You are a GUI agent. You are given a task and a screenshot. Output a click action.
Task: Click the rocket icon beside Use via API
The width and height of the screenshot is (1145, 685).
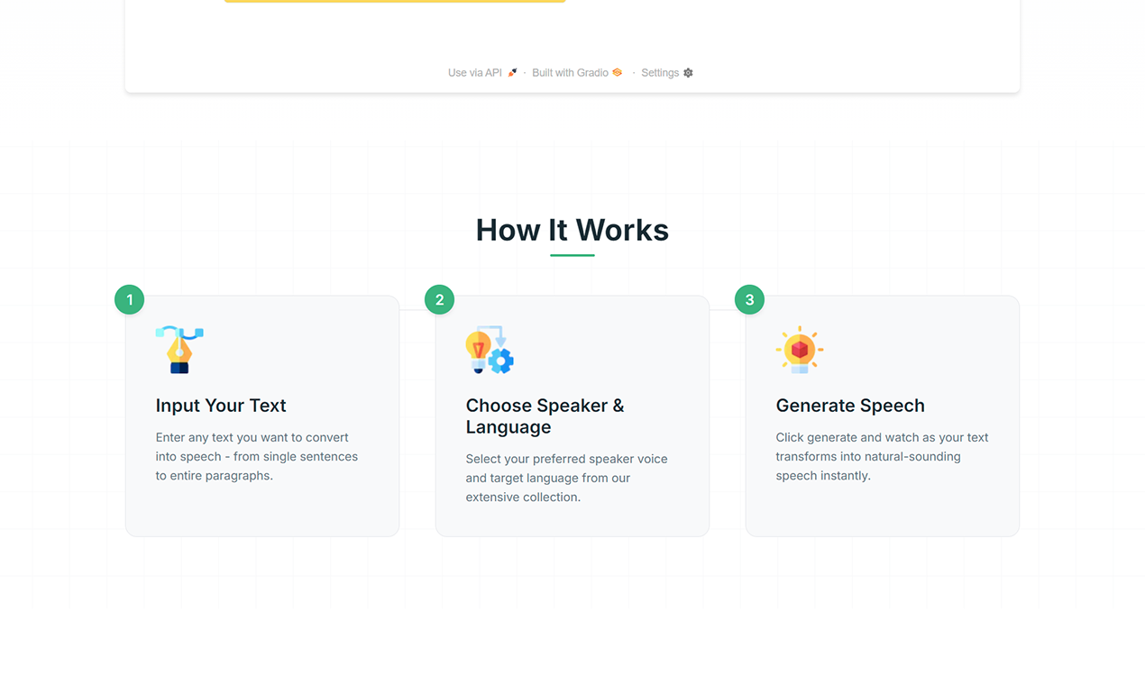click(511, 72)
